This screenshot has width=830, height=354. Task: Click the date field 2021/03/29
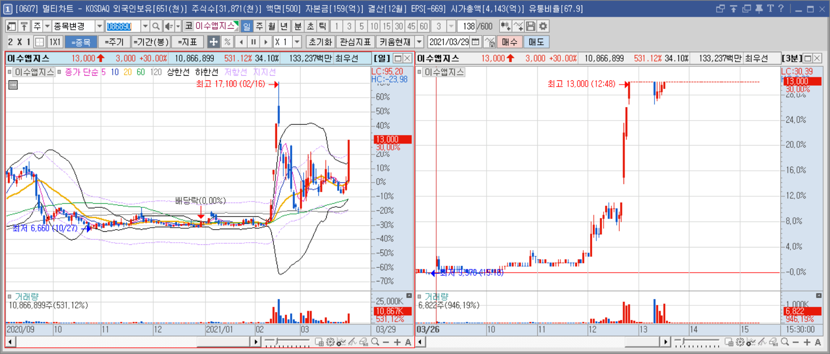449,42
